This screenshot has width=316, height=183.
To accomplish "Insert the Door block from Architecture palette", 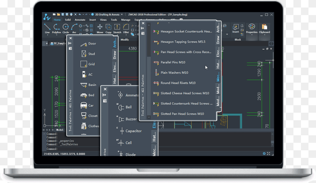I will [88, 44].
